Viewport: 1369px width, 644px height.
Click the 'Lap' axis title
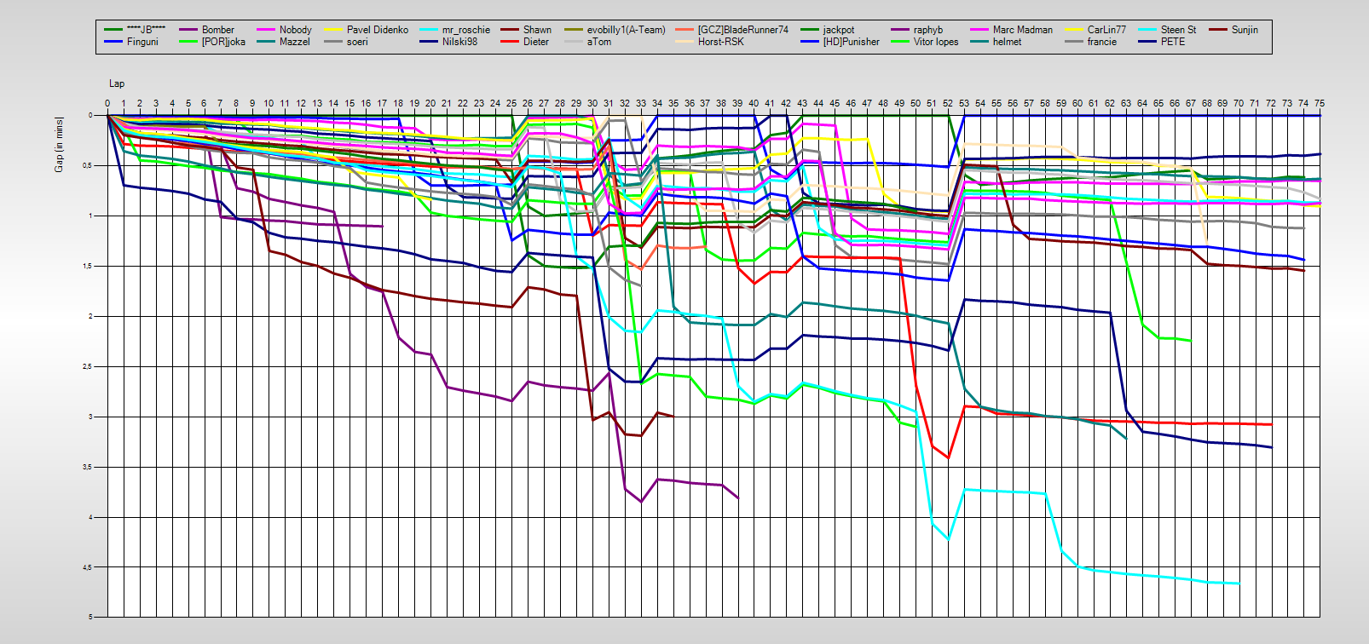point(117,83)
